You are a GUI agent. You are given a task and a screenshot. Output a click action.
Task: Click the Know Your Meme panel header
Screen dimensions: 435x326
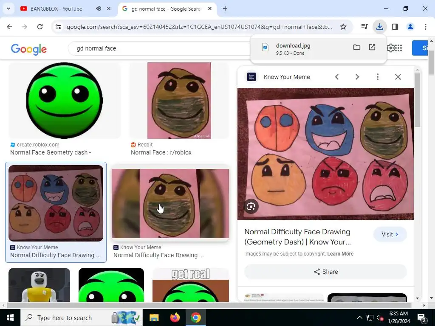(x=287, y=77)
